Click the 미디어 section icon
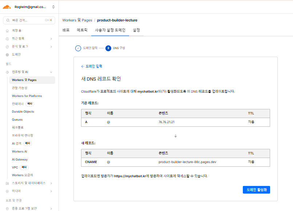The width and height of the screenshot is (293, 211). pos(7,191)
